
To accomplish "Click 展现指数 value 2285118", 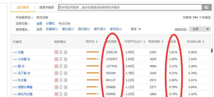I will click(111, 52).
